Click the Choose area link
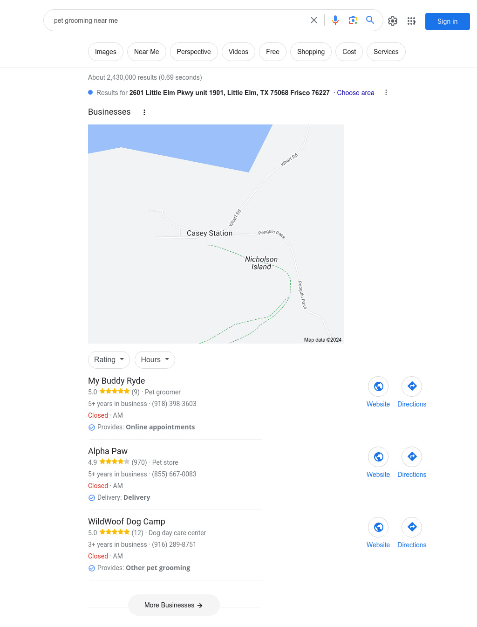The height and width of the screenshot is (627, 477). pyautogui.click(x=355, y=93)
